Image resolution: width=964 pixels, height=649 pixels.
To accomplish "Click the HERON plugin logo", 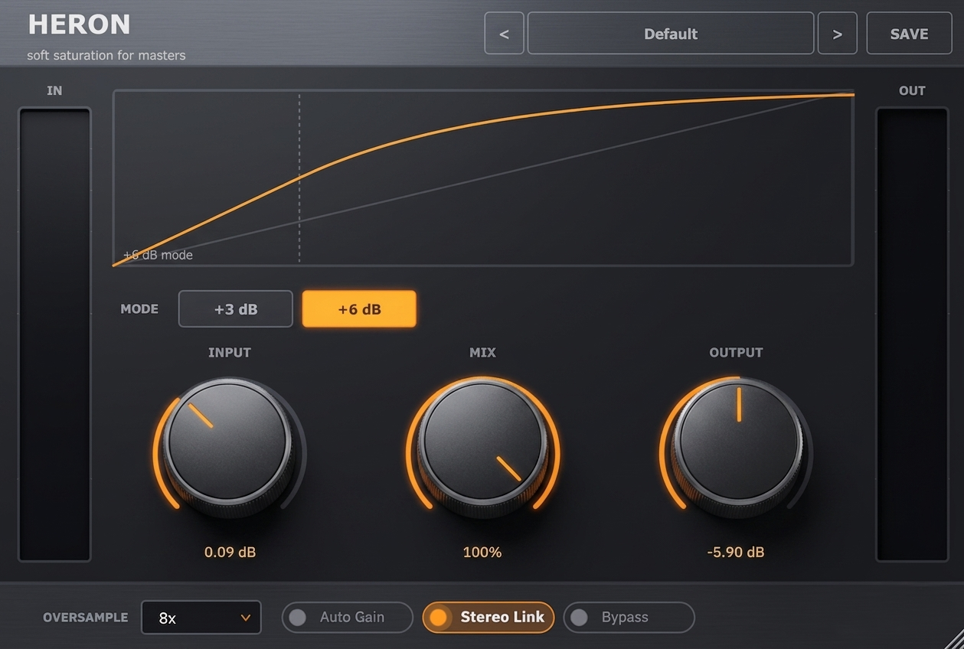I will coord(79,24).
